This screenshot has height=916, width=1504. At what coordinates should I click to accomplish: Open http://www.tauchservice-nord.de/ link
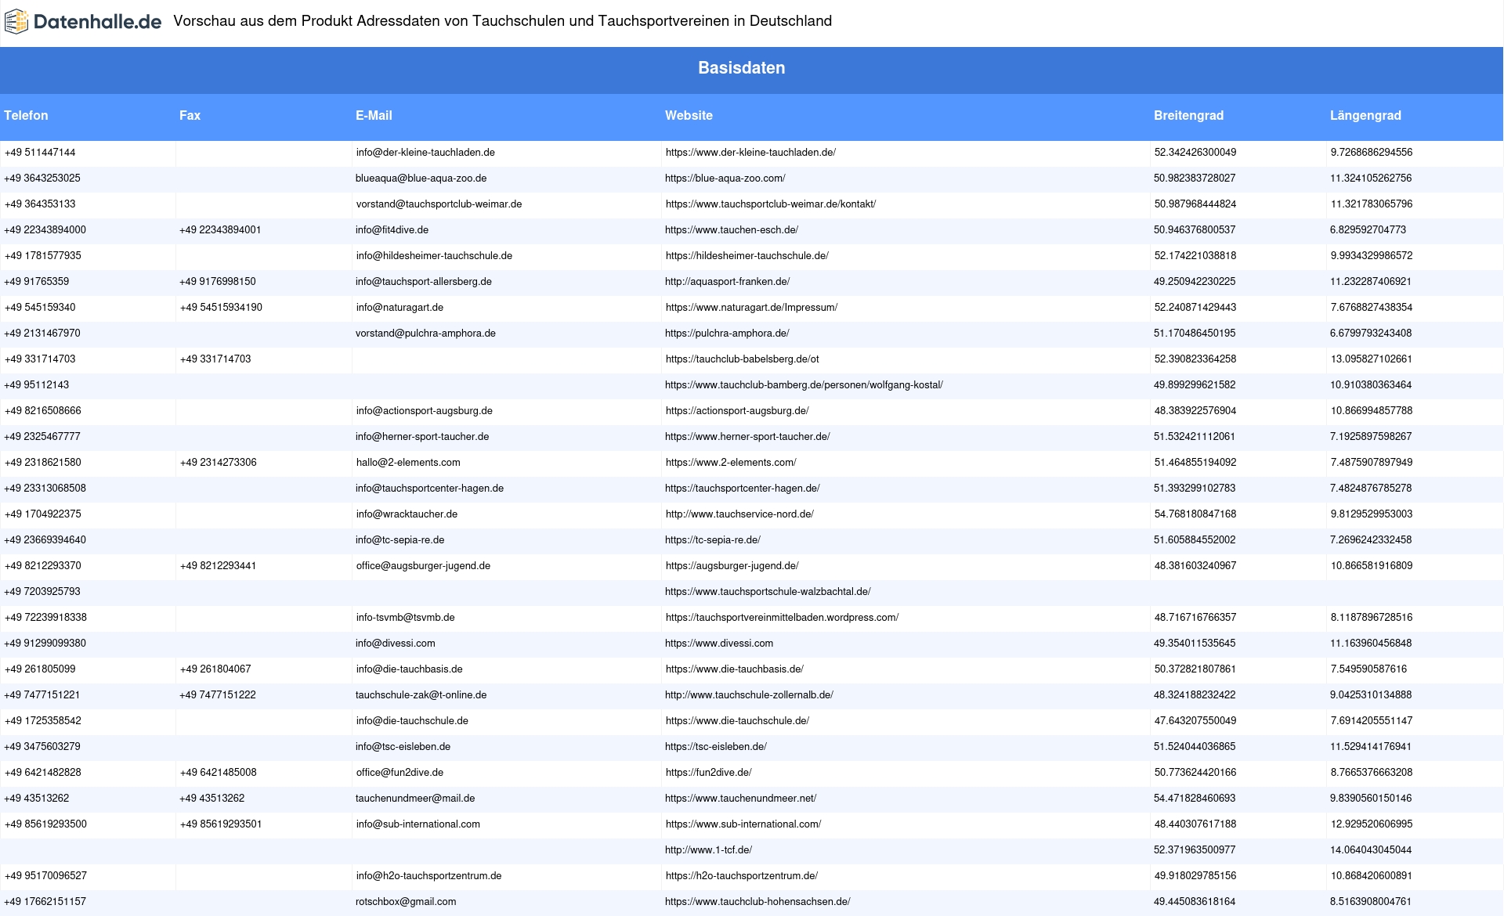tap(739, 514)
